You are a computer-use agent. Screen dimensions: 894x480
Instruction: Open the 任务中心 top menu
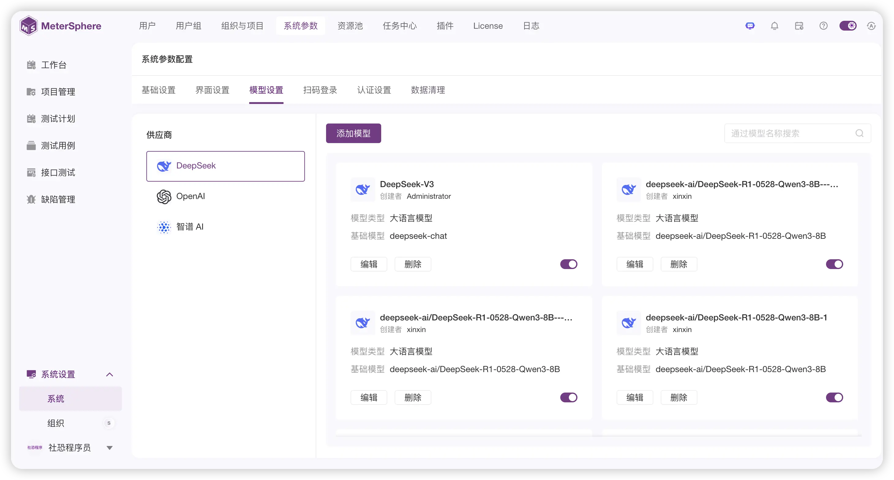point(400,26)
